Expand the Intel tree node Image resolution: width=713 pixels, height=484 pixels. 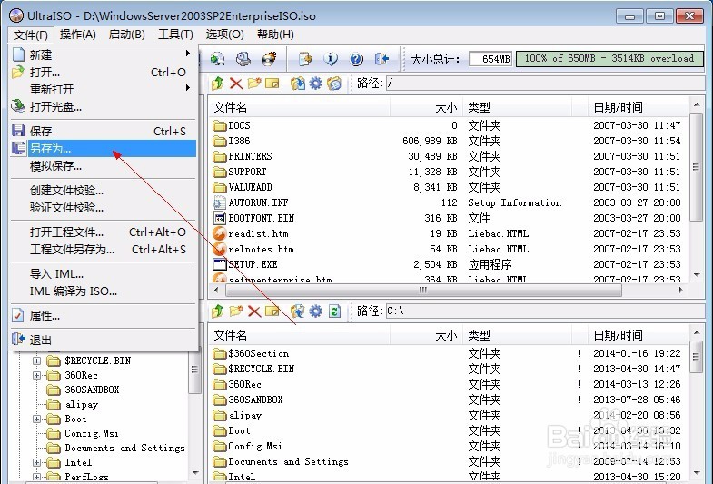tap(37, 462)
